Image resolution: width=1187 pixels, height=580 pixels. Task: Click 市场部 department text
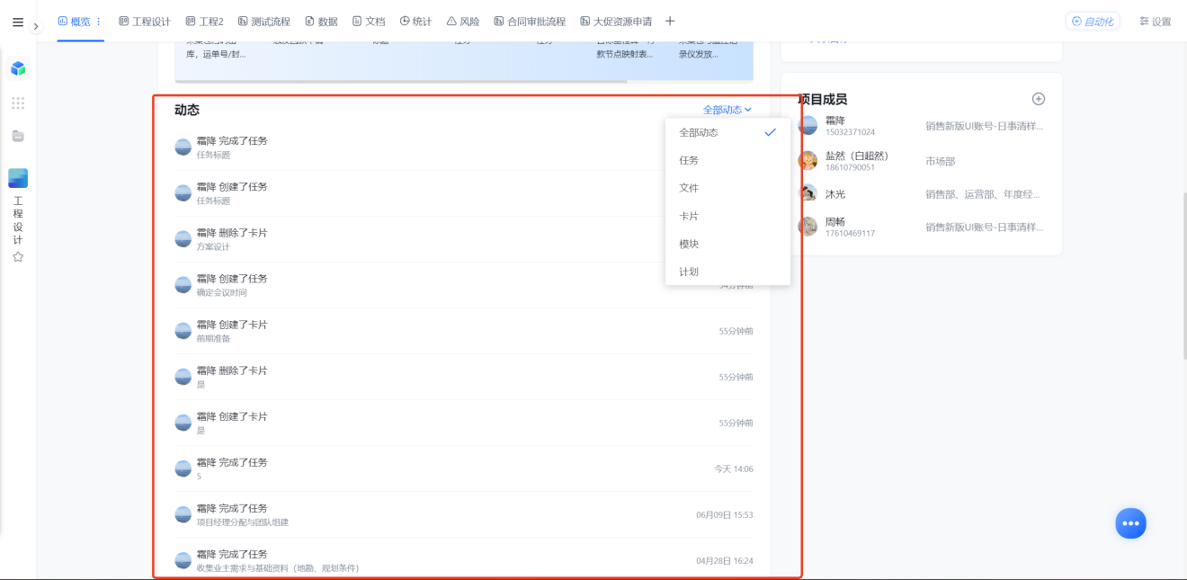point(941,161)
